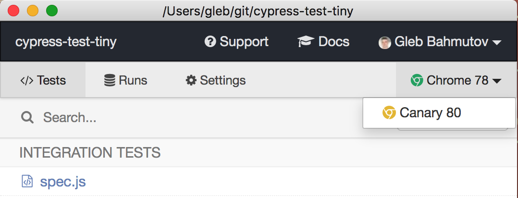The image size is (518, 198).
Task: Click the search magnifying glass icon
Action: (27, 117)
